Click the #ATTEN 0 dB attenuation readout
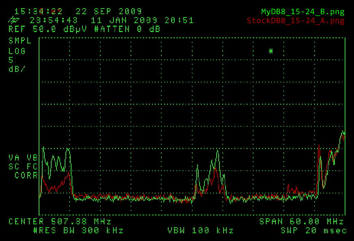This screenshot has width=354, height=241. [x=128, y=29]
